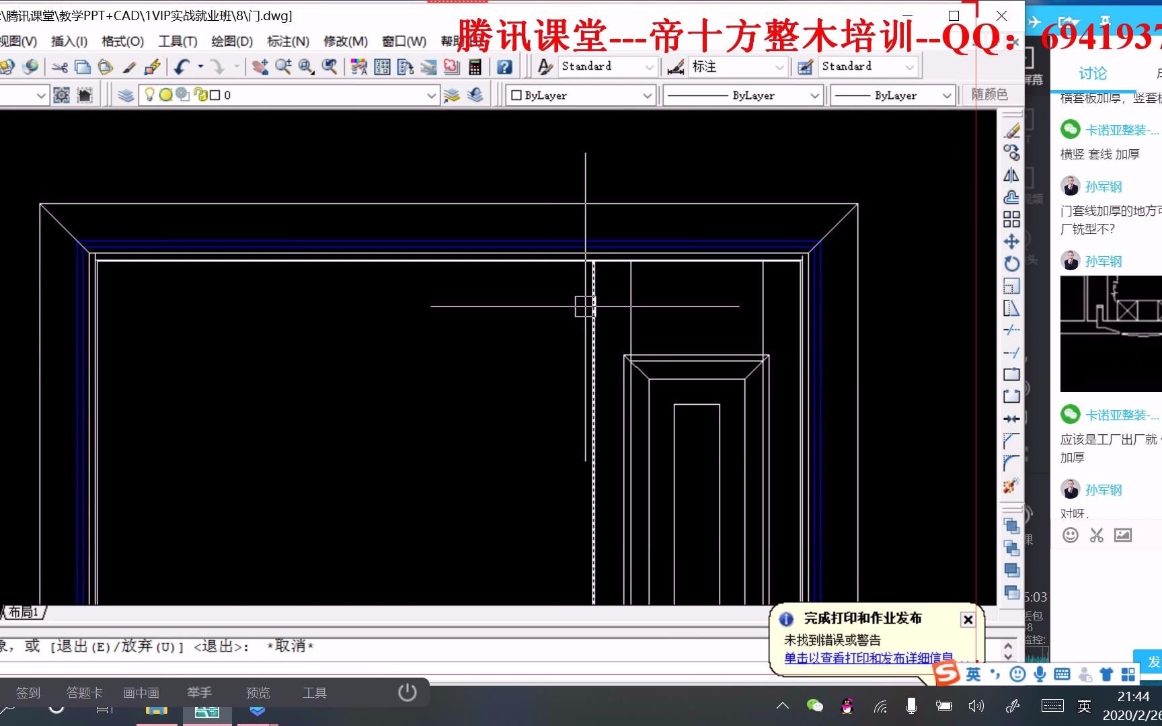The height and width of the screenshot is (726, 1162).
Task: Open the 视图(V) menu
Action: pyautogui.click(x=18, y=42)
